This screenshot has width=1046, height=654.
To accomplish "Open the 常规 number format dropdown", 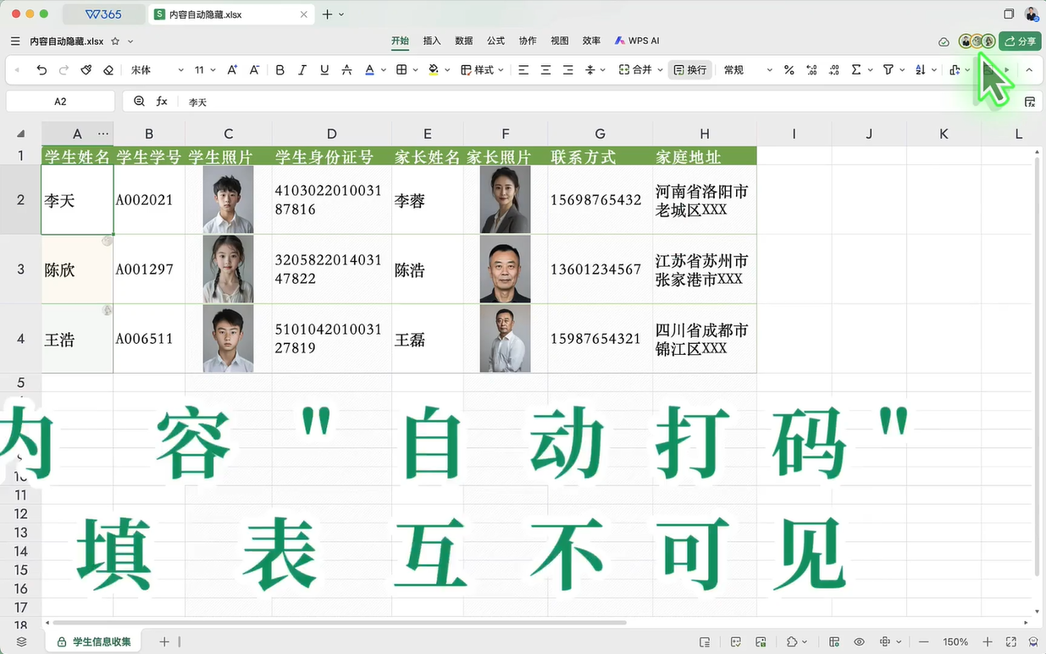I will (747, 70).
